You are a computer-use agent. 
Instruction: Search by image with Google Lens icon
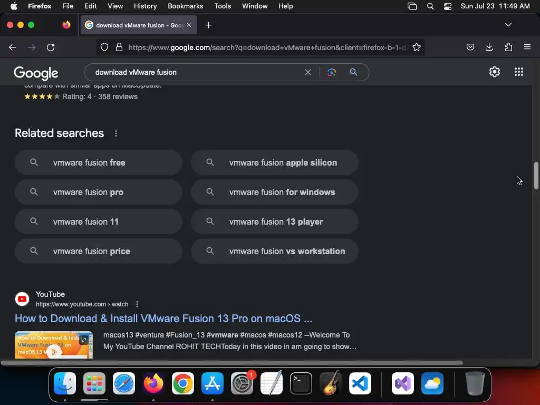[x=331, y=72]
